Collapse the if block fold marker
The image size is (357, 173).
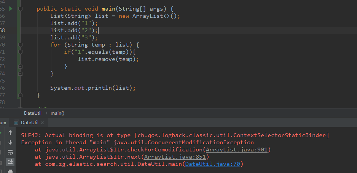tap(20, 52)
